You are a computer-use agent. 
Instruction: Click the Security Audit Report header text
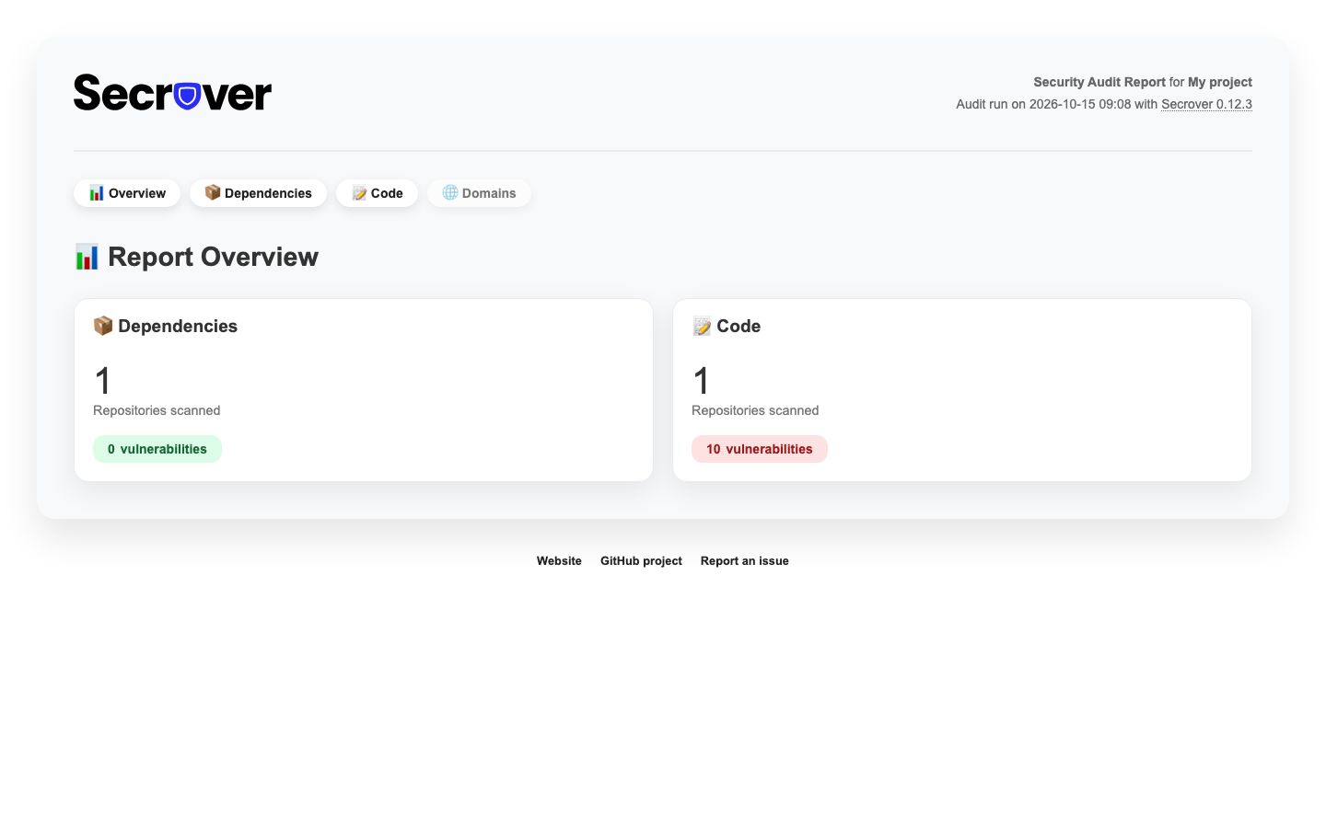click(x=1099, y=82)
